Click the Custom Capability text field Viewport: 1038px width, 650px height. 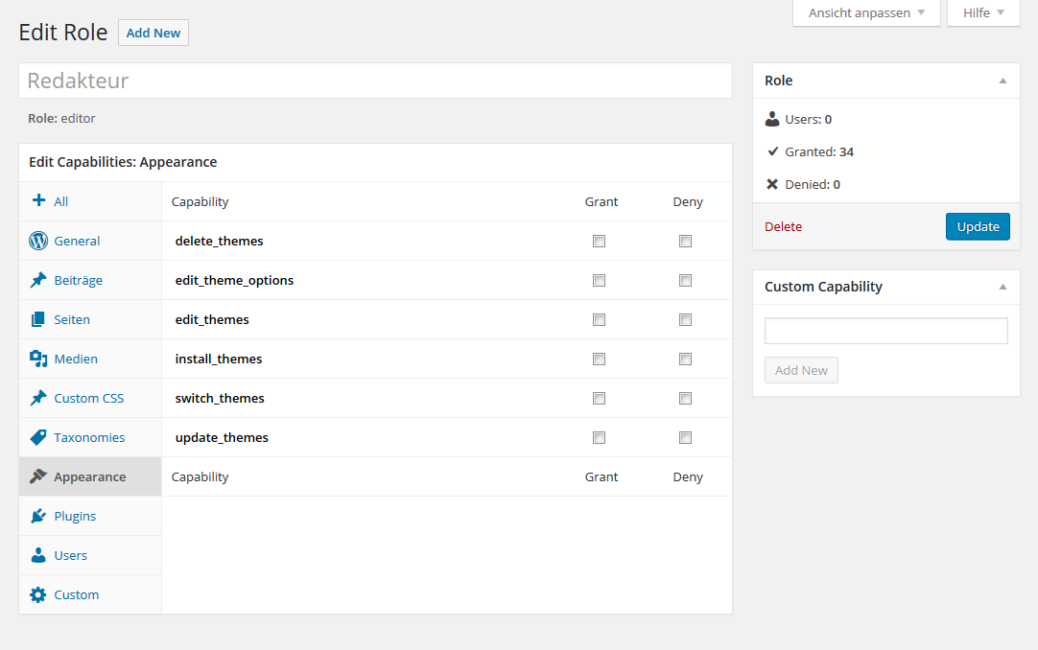pyautogui.click(x=886, y=331)
